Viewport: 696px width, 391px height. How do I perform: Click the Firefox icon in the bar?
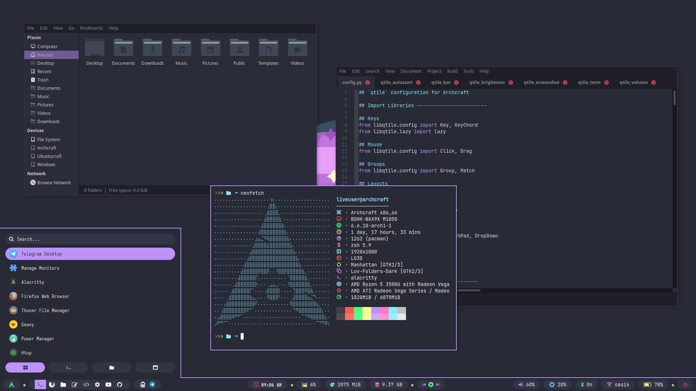pyautogui.click(x=52, y=384)
